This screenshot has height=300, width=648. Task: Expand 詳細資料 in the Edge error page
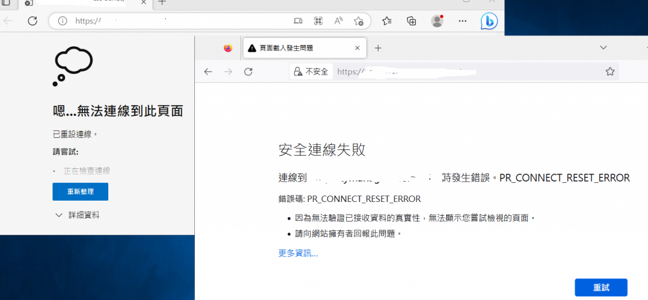tap(77, 215)
